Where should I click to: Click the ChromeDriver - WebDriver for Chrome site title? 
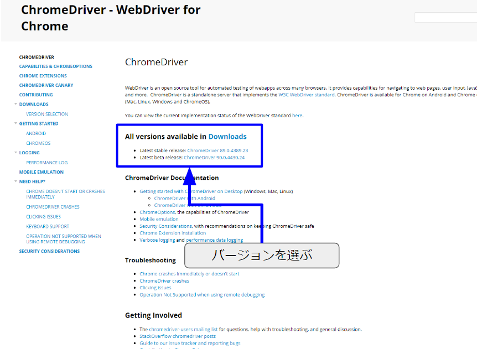point(111,18)
